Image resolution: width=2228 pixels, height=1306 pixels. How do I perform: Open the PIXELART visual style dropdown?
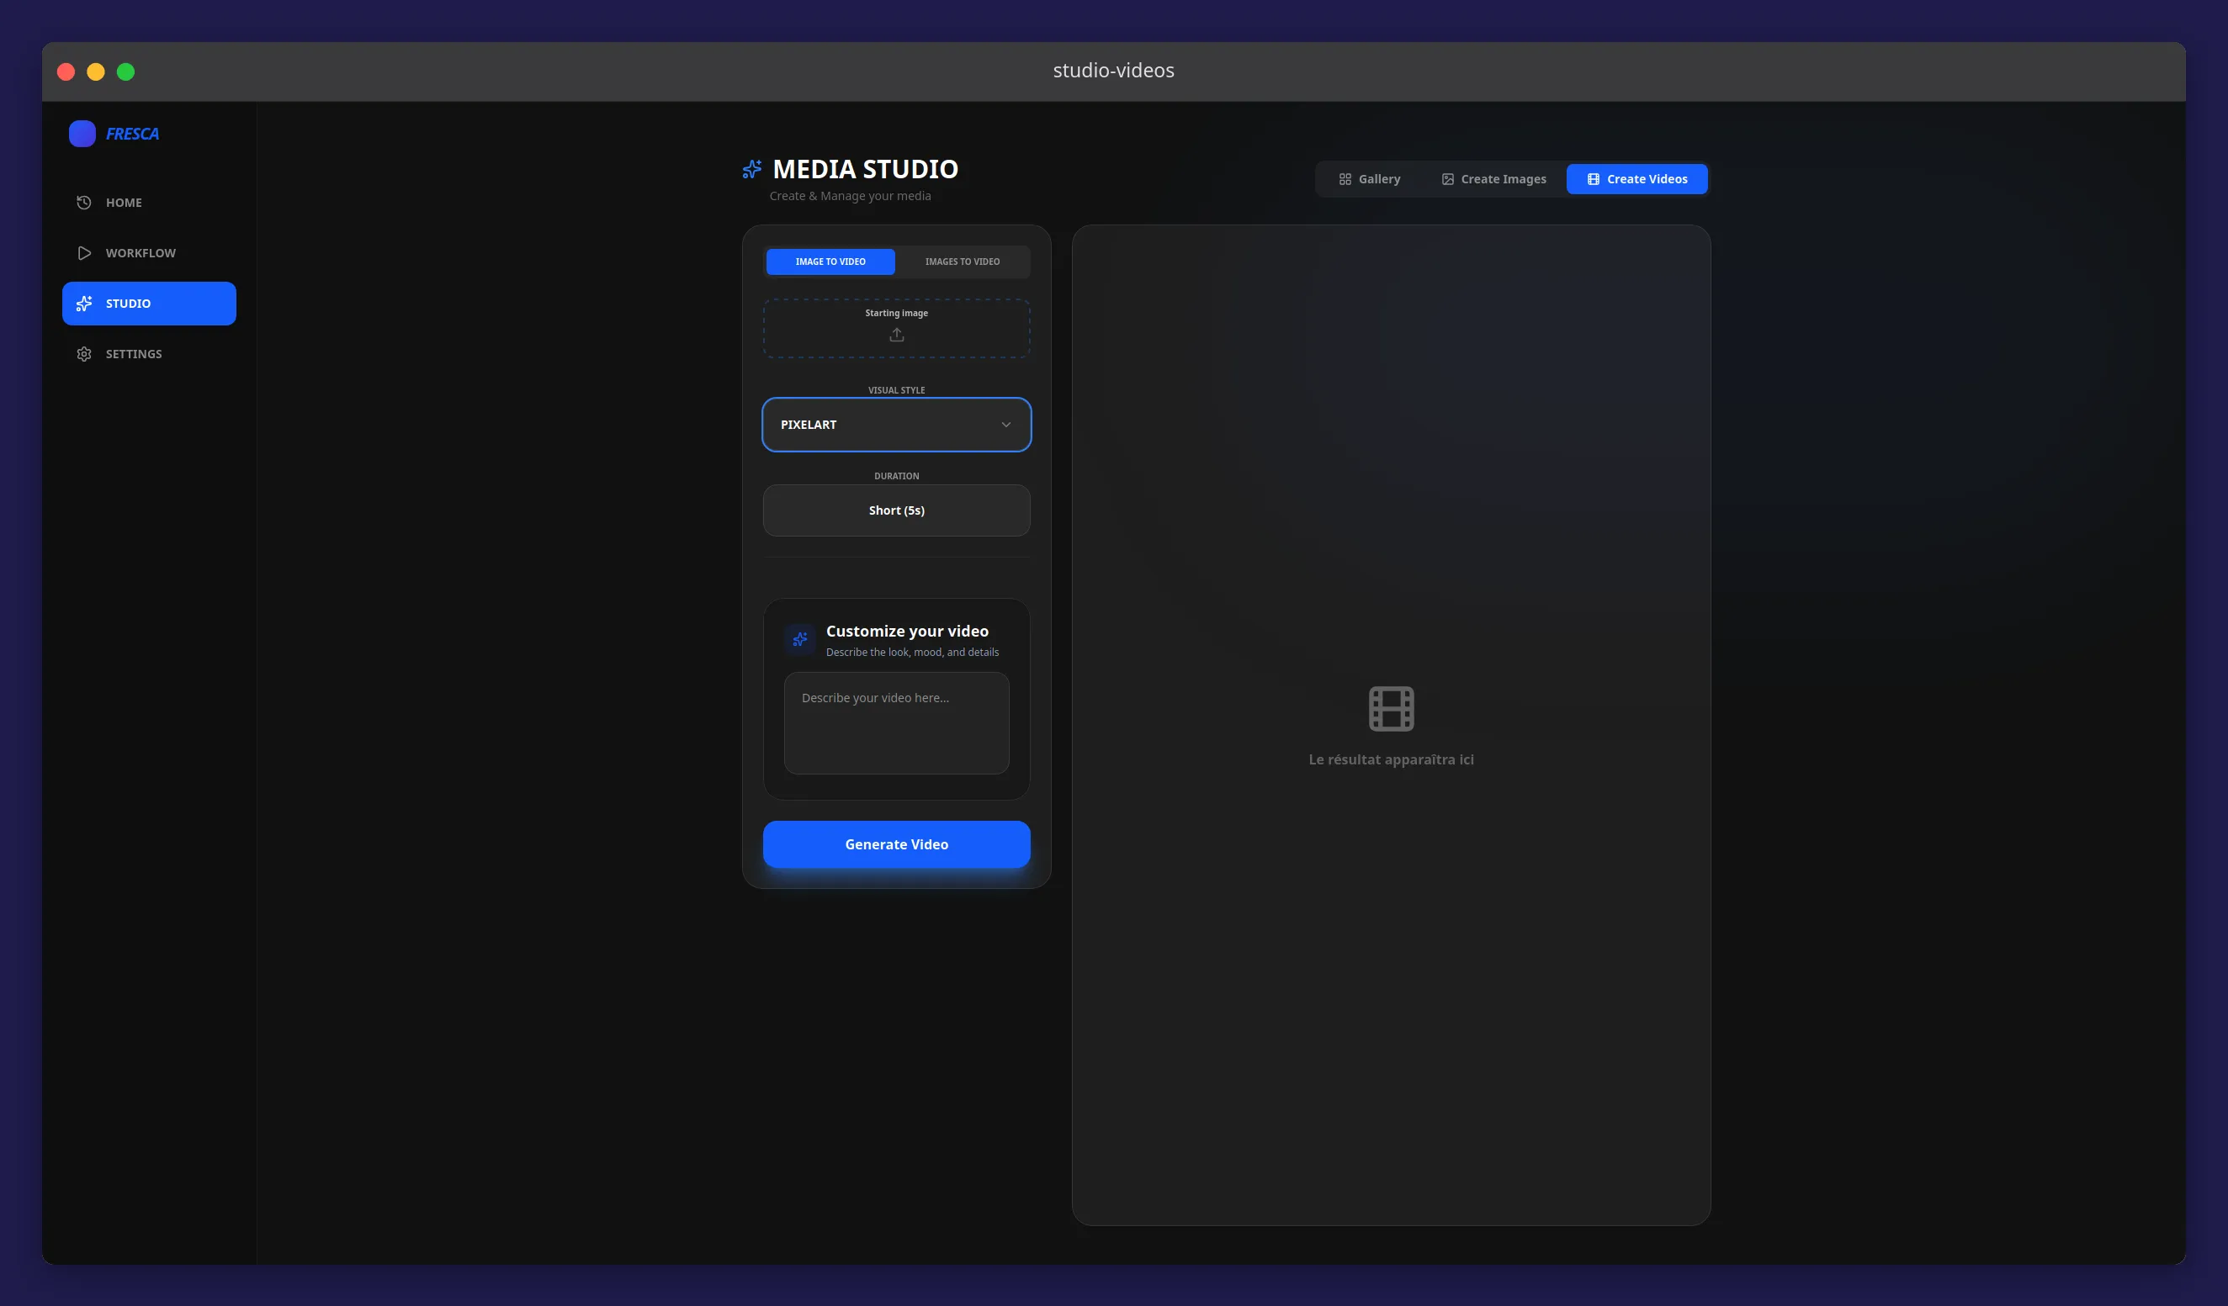pyautogui.click(x=897, y=425)
